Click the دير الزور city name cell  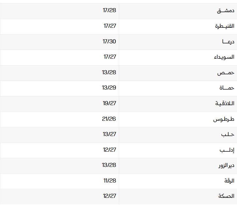coord(226,165)
